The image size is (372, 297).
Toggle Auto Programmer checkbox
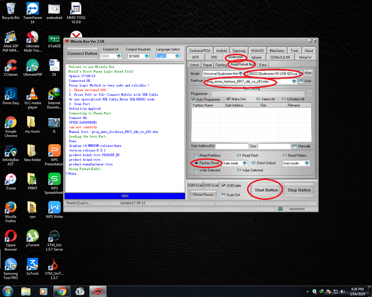[x=193, y=99]
